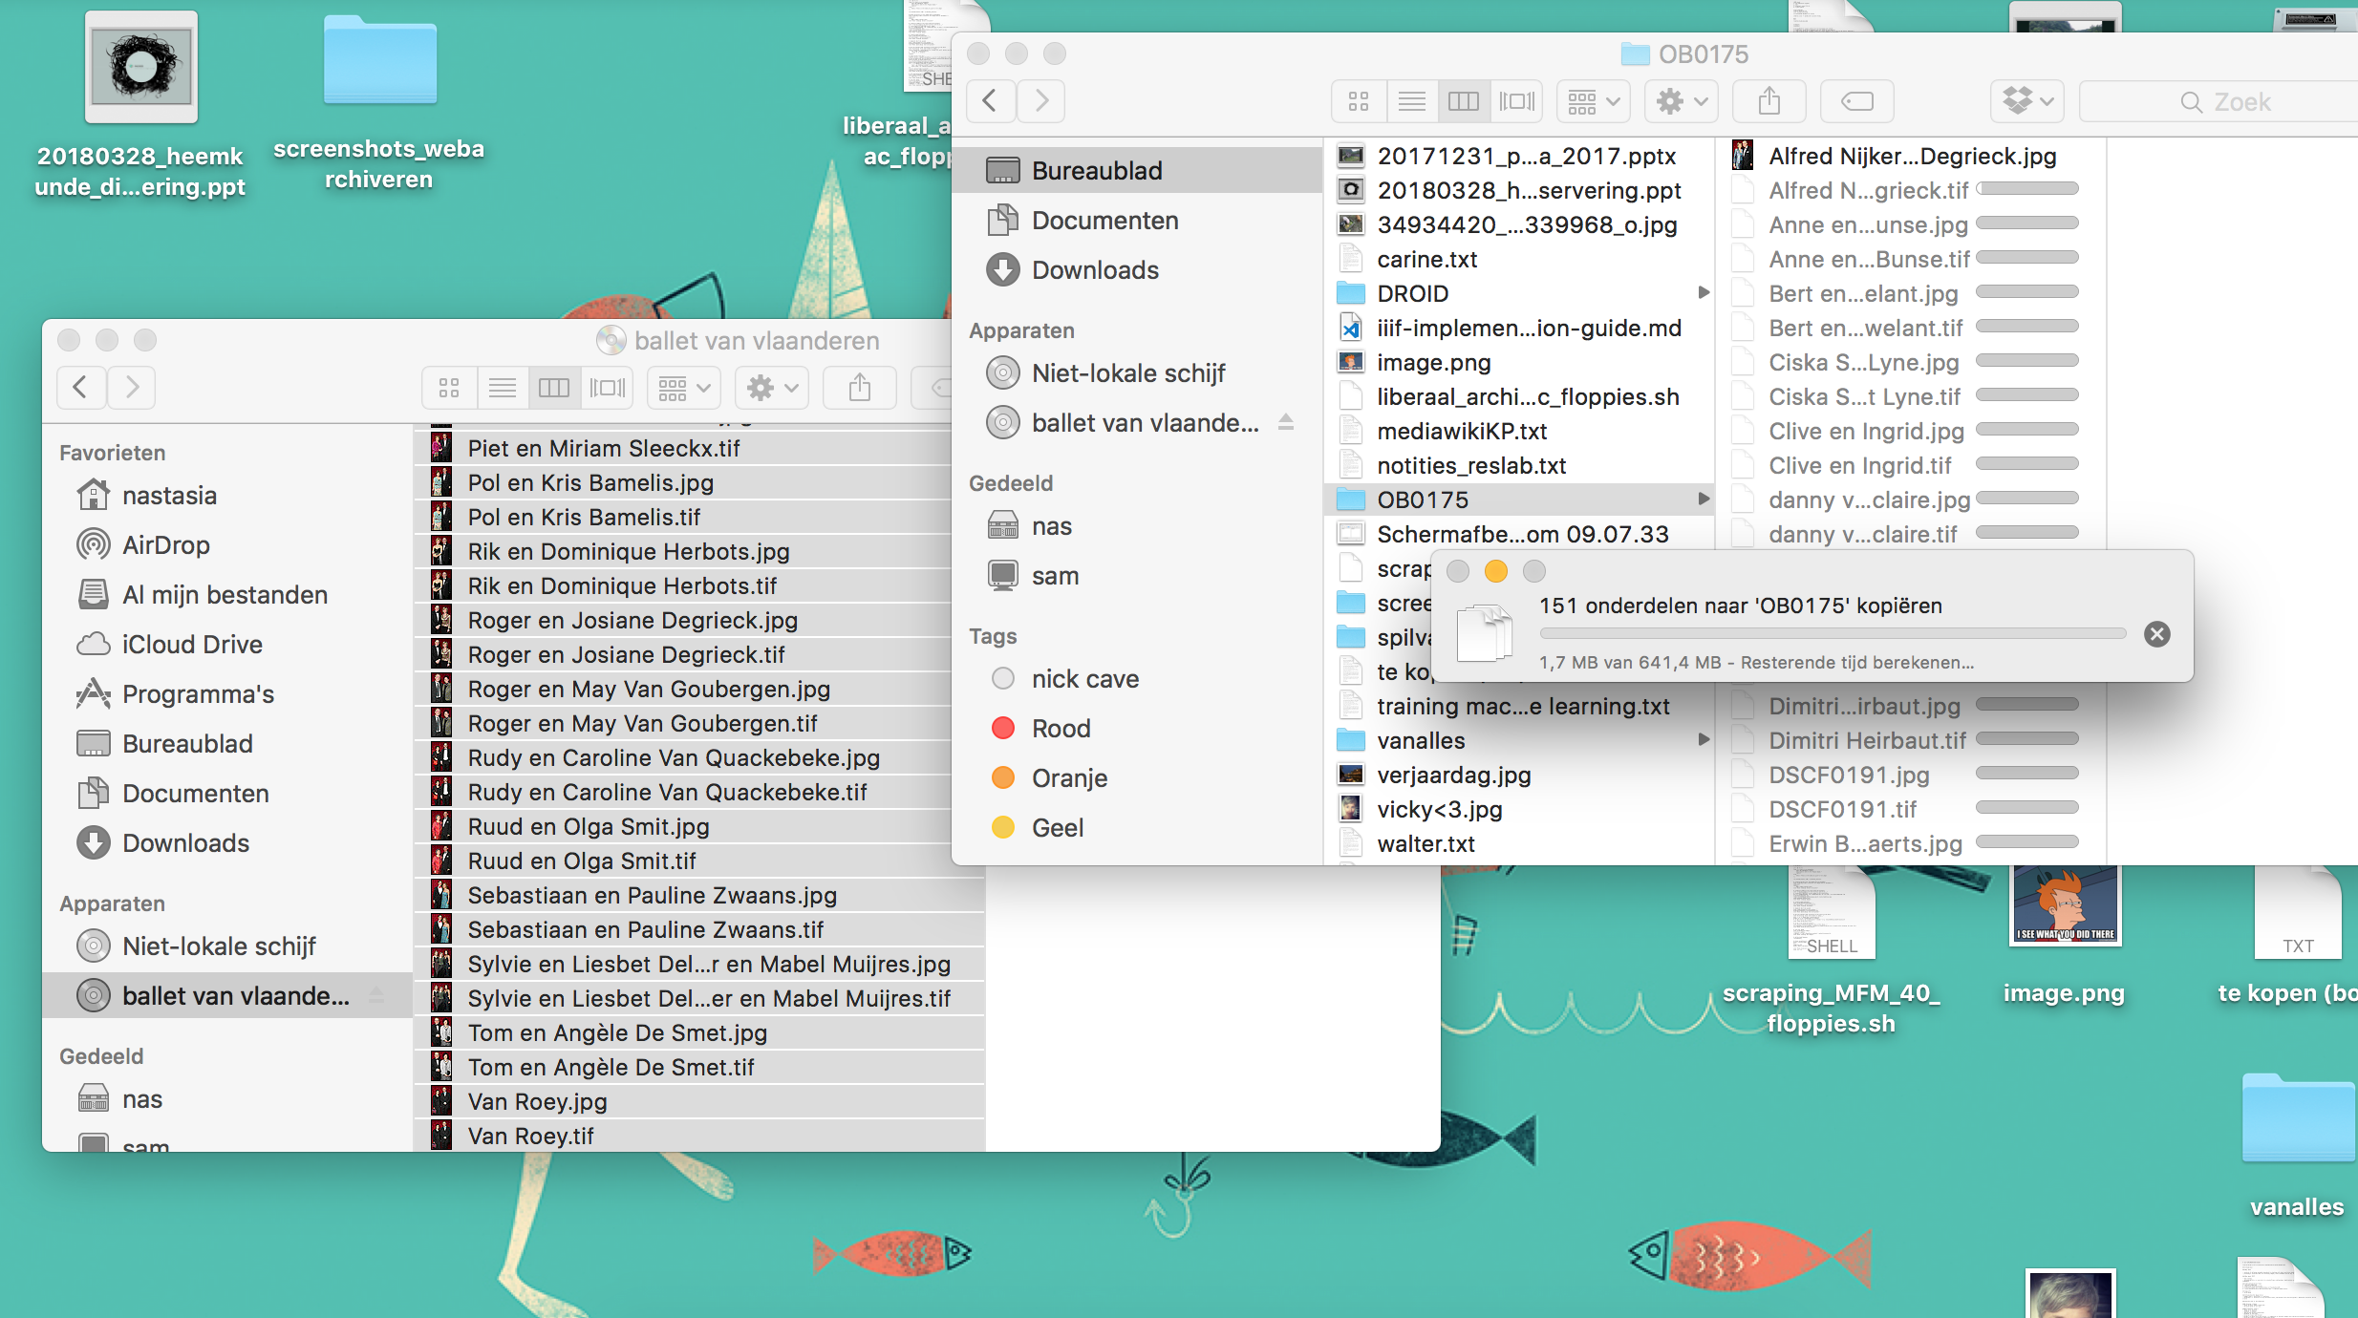Viewport: 2358px width, 1318px height.
Task: Open iCloud Drive from sidebar
Action: click(191, 645)
